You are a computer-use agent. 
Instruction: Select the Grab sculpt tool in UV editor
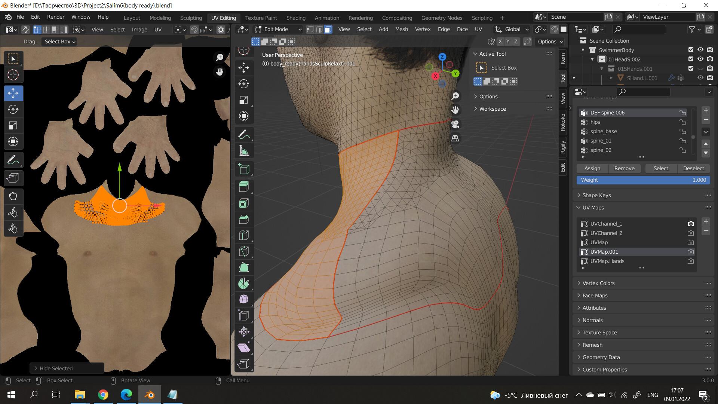[13, 196]
